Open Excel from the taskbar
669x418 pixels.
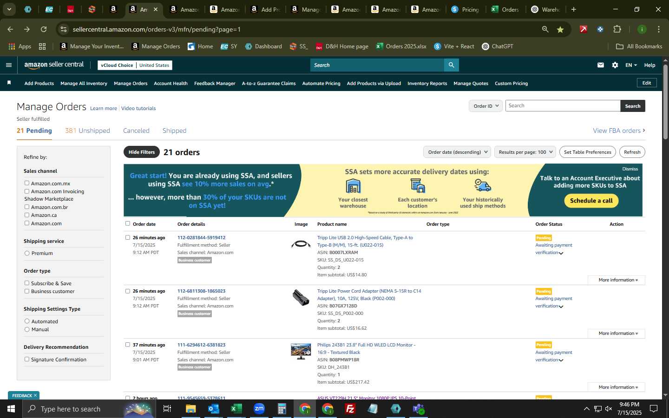tap(236, 409)
